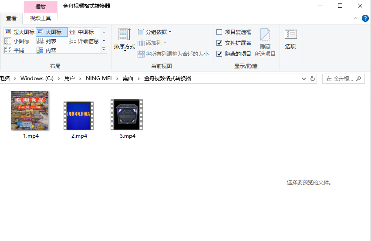Click 用户 in the address breadcrumb
The width and height of the screenshot is (371, 241).
(70, 78)
